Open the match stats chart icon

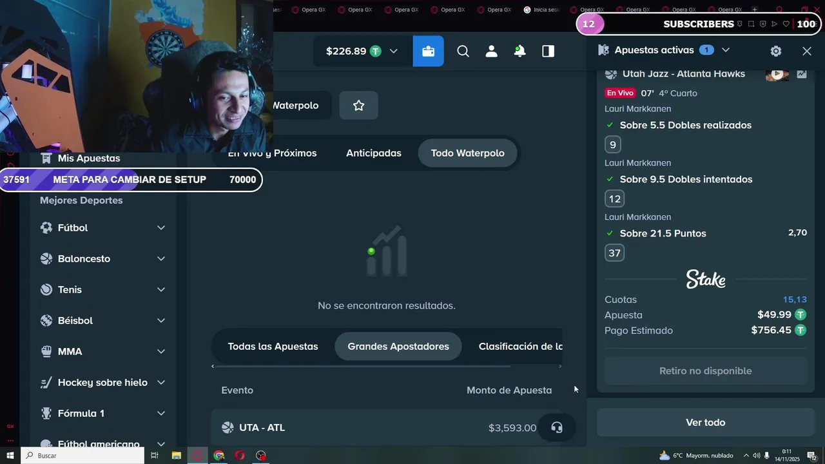coord(802,74)
